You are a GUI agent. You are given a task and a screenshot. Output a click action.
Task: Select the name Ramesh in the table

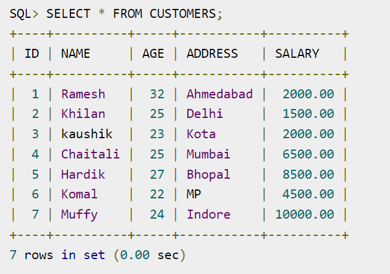(x=83, y=94)
